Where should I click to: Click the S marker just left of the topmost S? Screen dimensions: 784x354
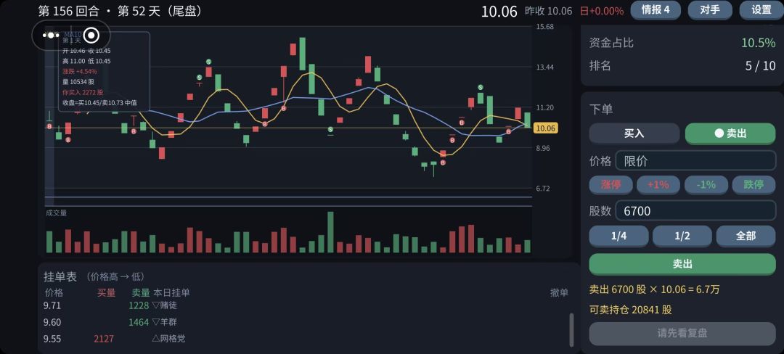199,78
